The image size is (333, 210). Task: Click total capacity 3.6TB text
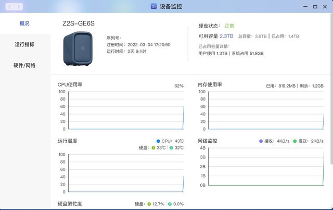[x=252, y=36]
